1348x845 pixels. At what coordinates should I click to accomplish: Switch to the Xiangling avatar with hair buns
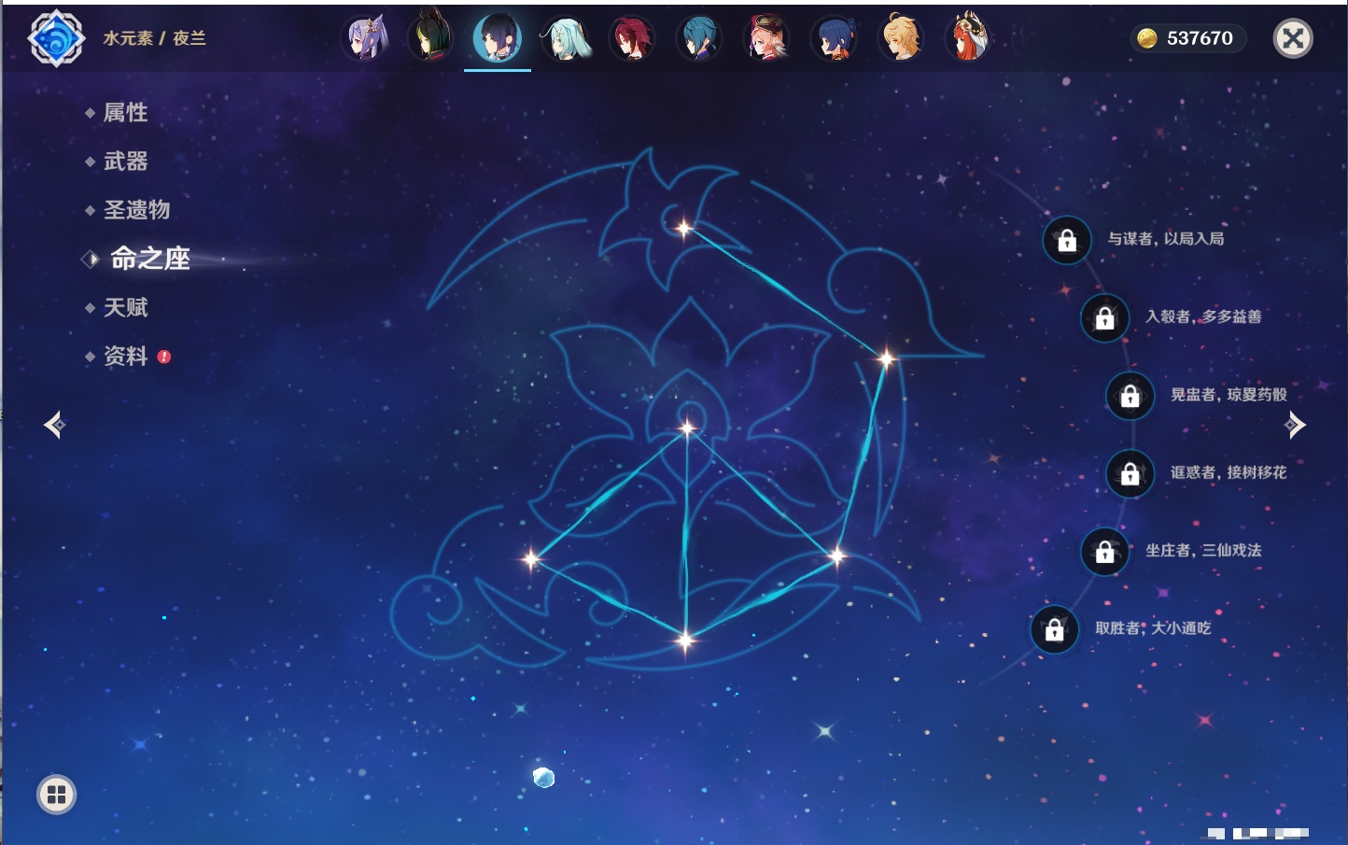[834, 38]
